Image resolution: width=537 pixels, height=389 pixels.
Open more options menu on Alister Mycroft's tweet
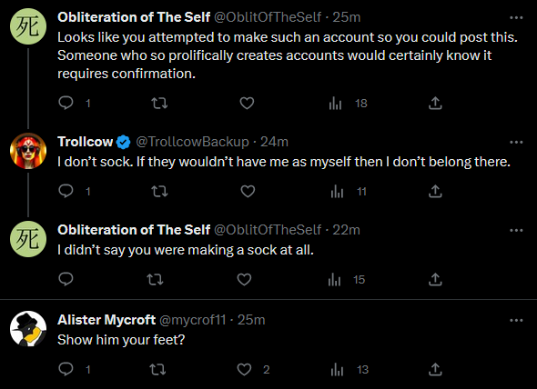[516, 320]
